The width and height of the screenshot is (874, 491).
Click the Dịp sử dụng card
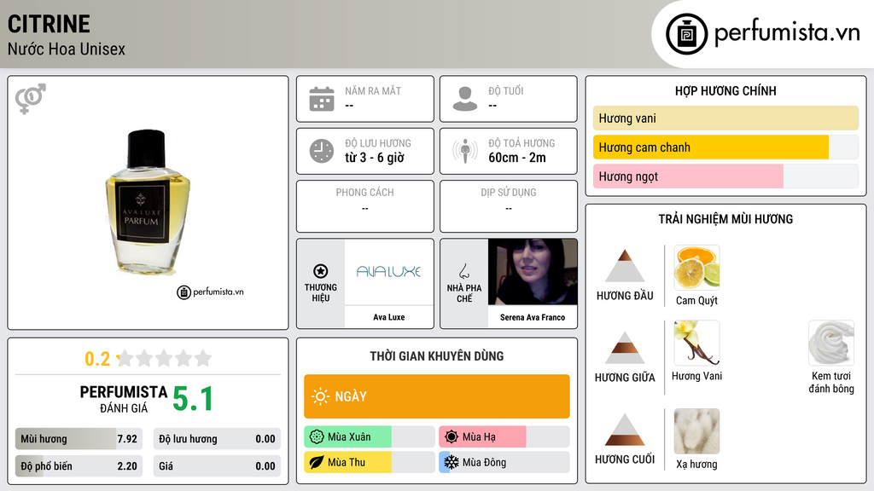pyautogui.click(x=509, y=206)
